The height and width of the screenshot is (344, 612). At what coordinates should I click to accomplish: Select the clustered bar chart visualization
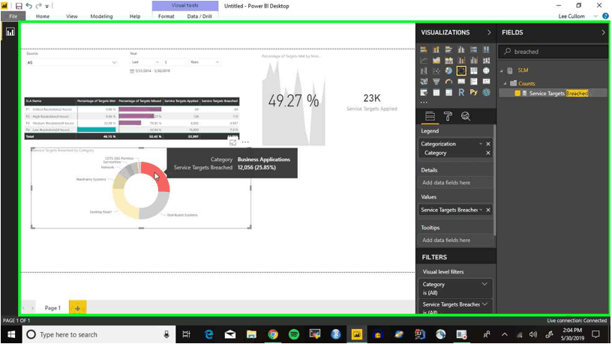[448, 49]
